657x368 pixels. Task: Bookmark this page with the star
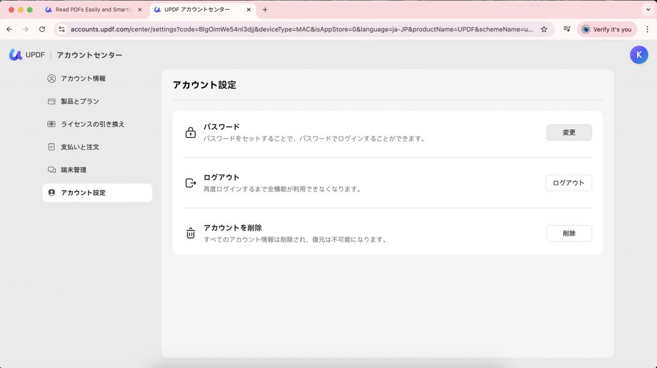pyautogui.click(x=544, y=29)
